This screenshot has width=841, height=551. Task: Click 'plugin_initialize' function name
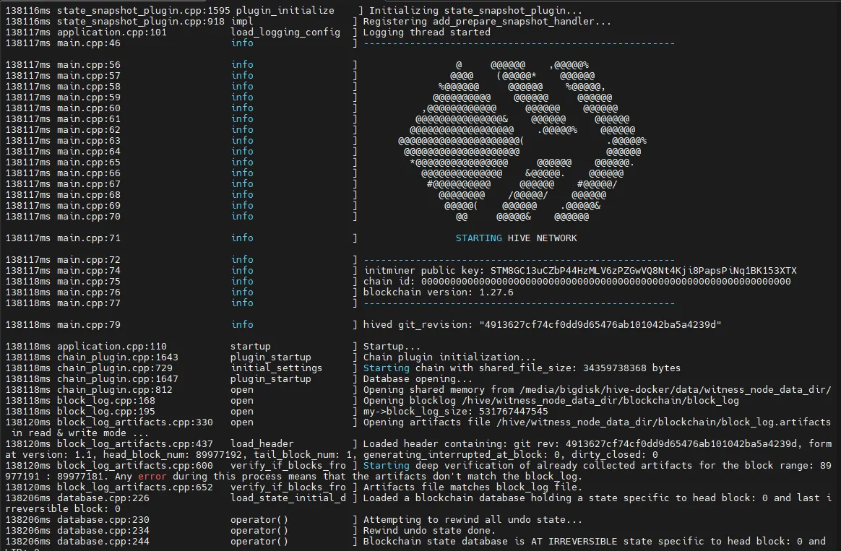tap(285, 10)
